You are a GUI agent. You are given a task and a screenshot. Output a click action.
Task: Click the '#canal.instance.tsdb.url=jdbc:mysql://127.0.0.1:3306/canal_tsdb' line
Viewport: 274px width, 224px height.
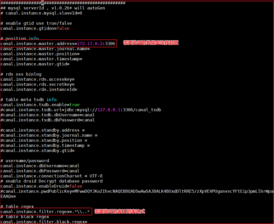(81, 110)
